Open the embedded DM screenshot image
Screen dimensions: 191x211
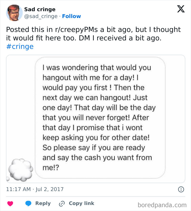click(95, 119)
